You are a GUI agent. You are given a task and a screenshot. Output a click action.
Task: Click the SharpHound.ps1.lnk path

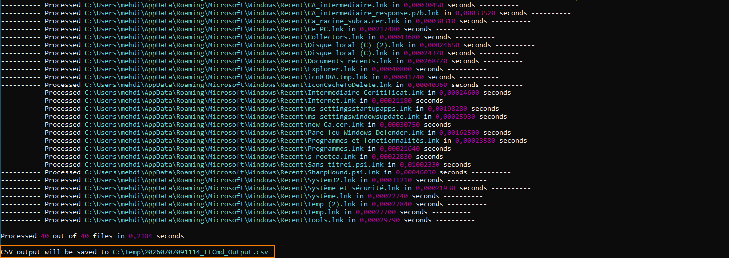coord(233,172)
